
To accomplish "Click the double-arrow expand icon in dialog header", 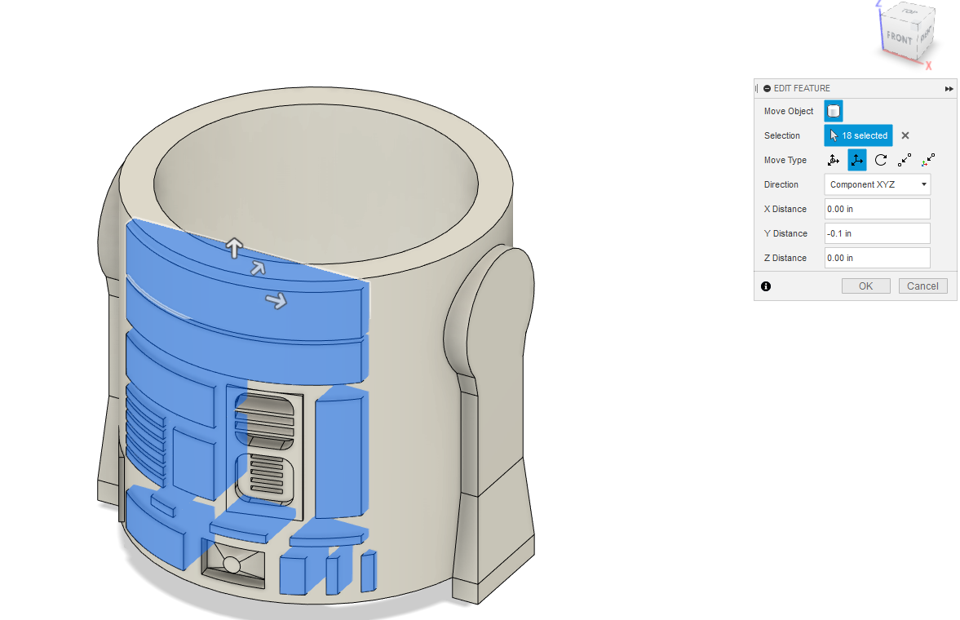I will coord(949,89).
